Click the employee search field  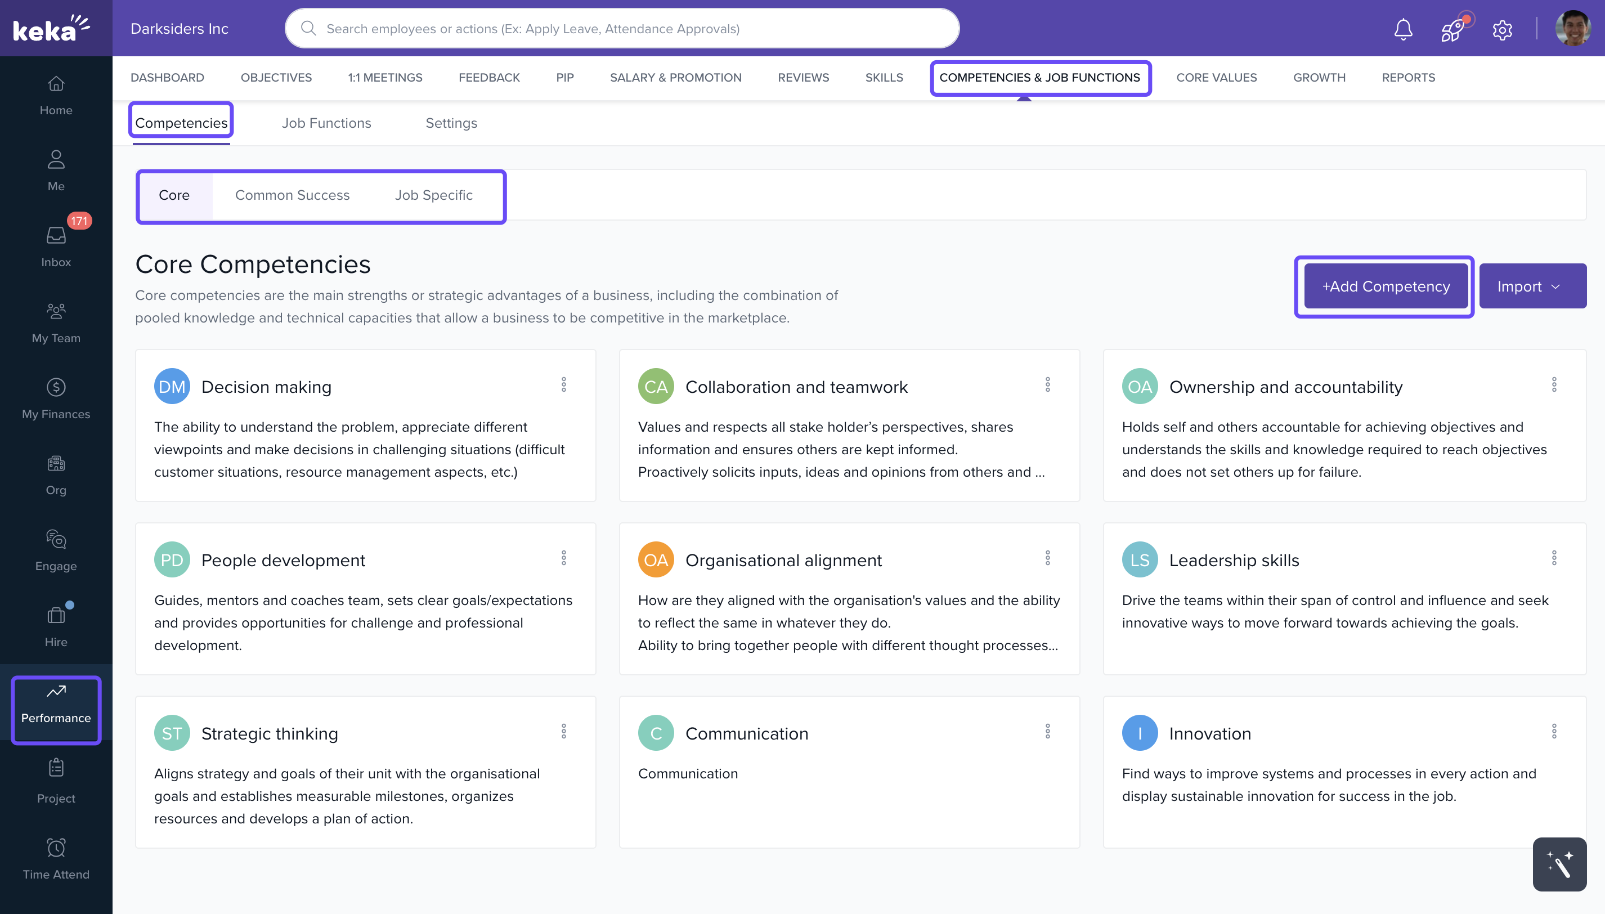click(x=621, y=29)
